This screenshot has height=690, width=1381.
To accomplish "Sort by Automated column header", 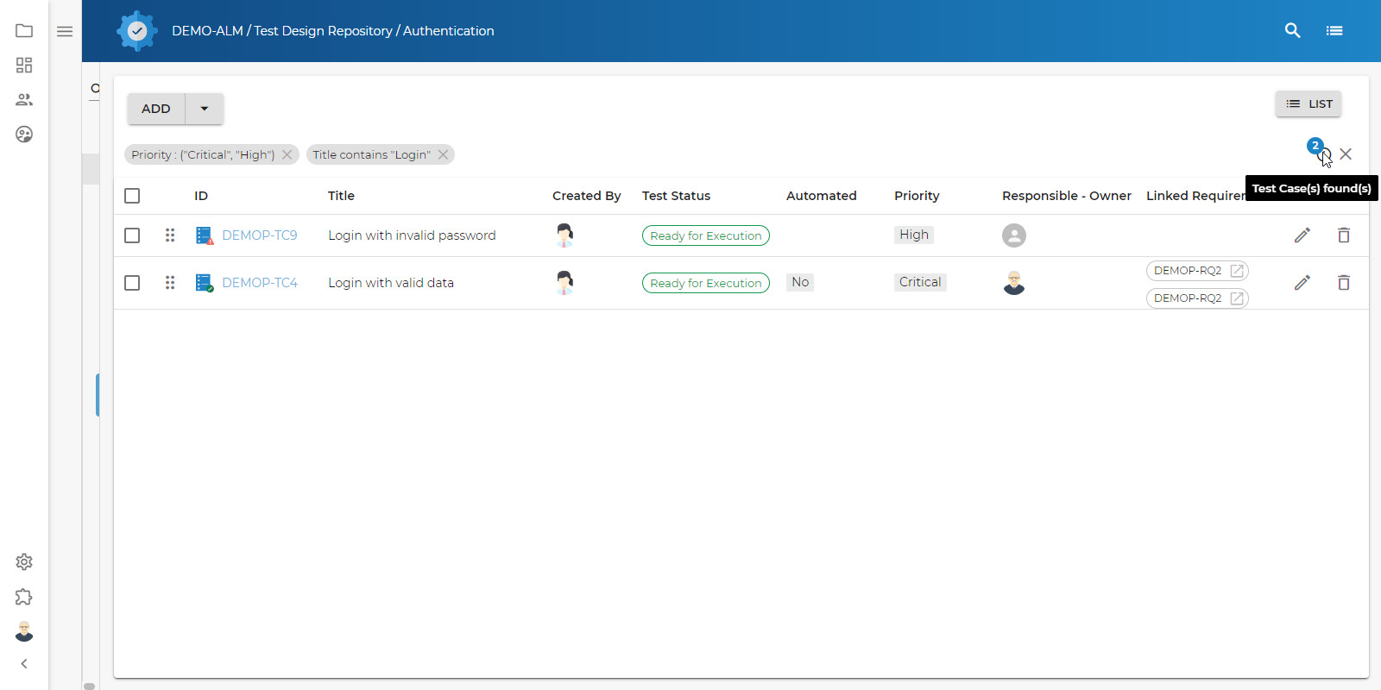I will click(x=821, y=196).
